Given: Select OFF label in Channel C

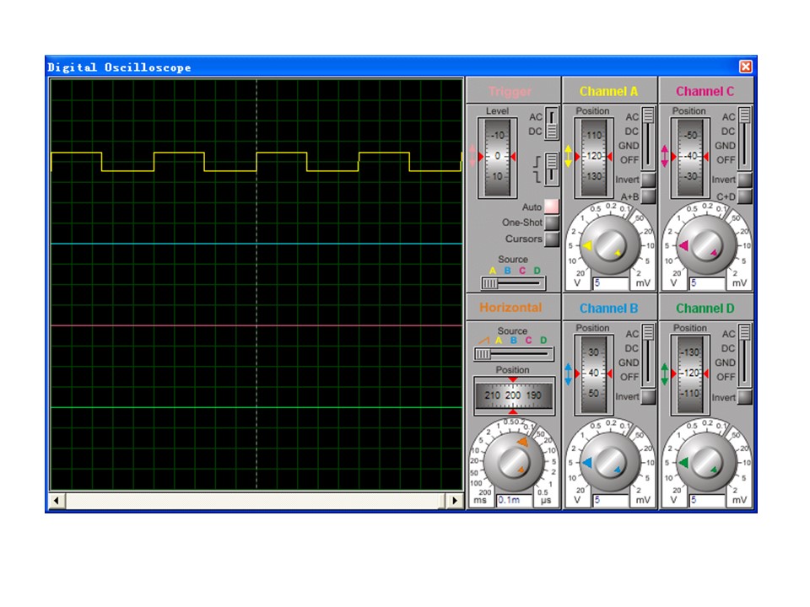Looking at the screenshot, I should (x=726, y=160).
